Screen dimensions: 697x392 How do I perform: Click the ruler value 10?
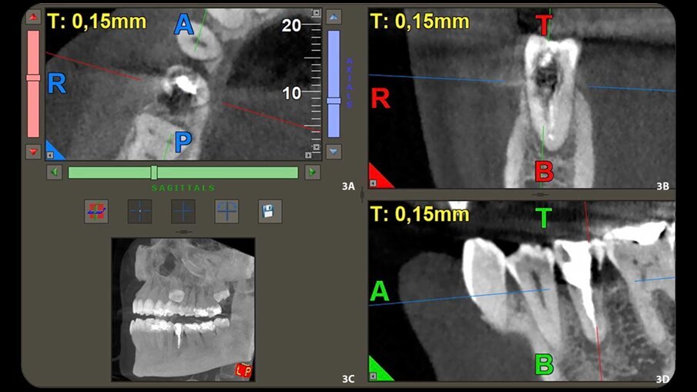point(291,93)
